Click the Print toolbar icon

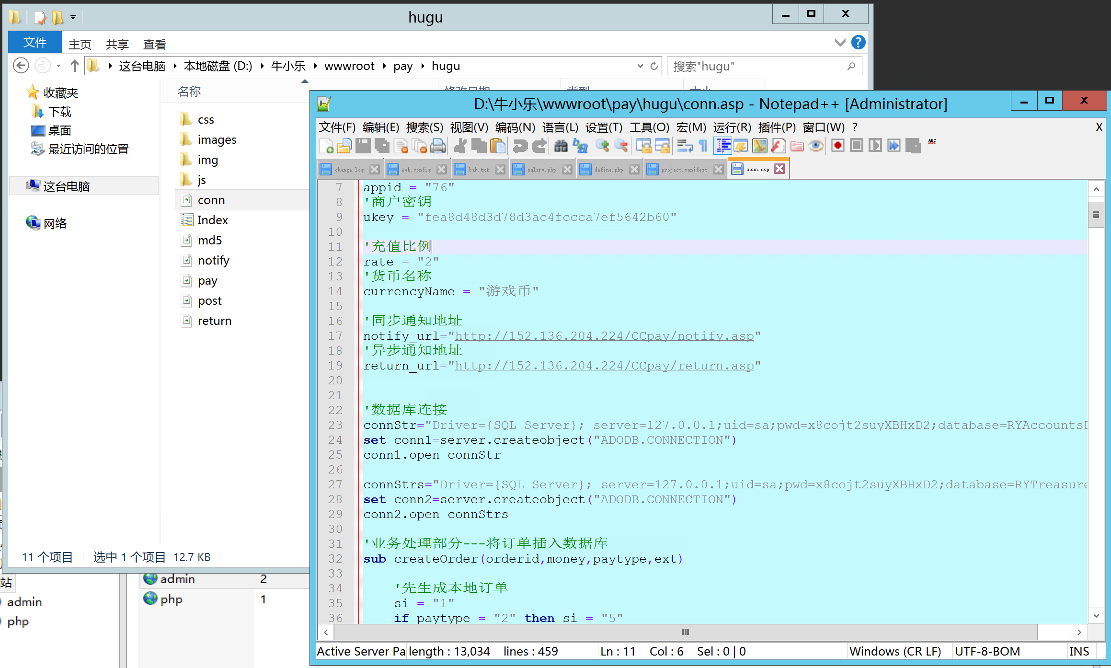point(438,146)
